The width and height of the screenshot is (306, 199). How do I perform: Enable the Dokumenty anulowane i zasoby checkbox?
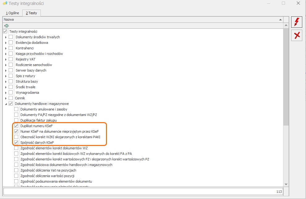tap(16, 109)
